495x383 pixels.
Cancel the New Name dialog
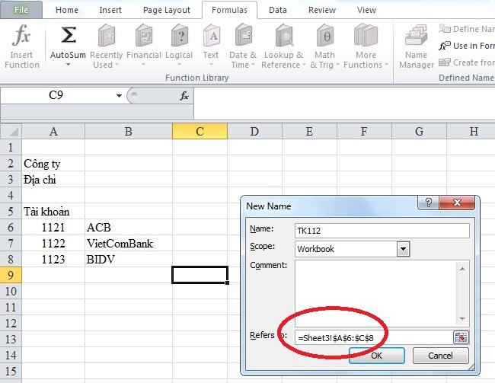[x=440, y=356]
